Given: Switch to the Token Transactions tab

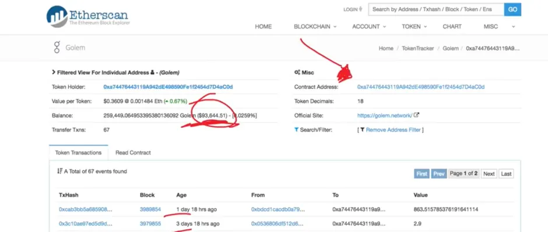Looking at the screenshot, I should pyautogui.click(x=78, y=152).
